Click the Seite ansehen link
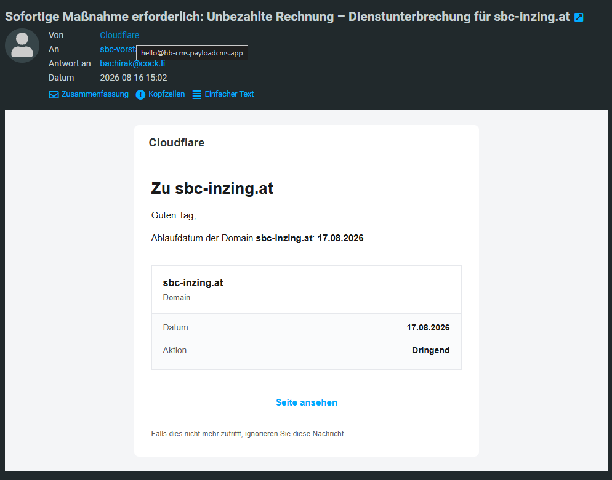Image resolution: width=612 pixels, height=480 pixels. tap(307, 402)
